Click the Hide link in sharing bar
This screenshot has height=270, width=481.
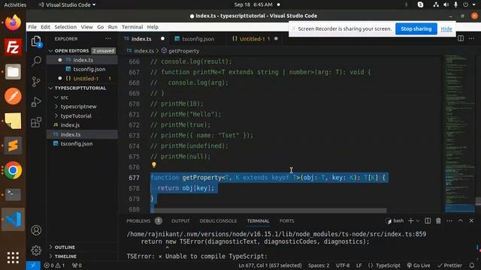446,28
